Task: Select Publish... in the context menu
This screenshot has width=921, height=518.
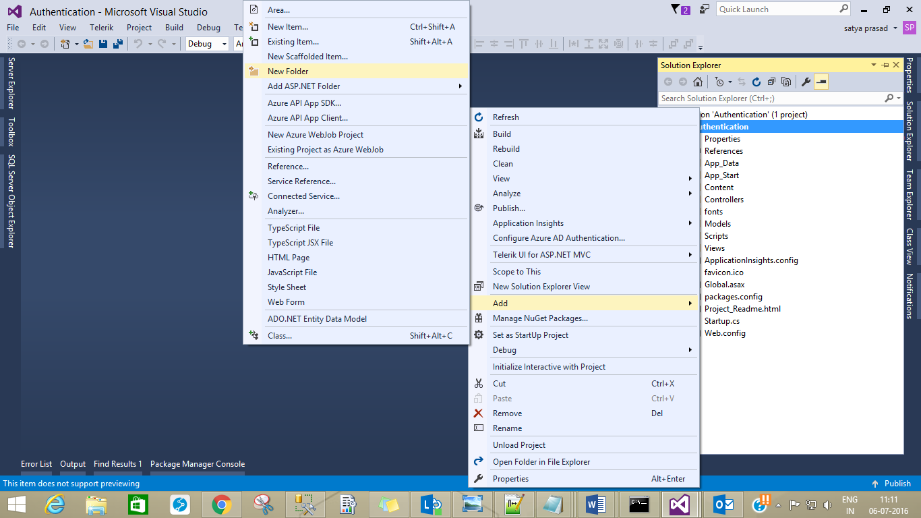Action: (x=584, y=208)
